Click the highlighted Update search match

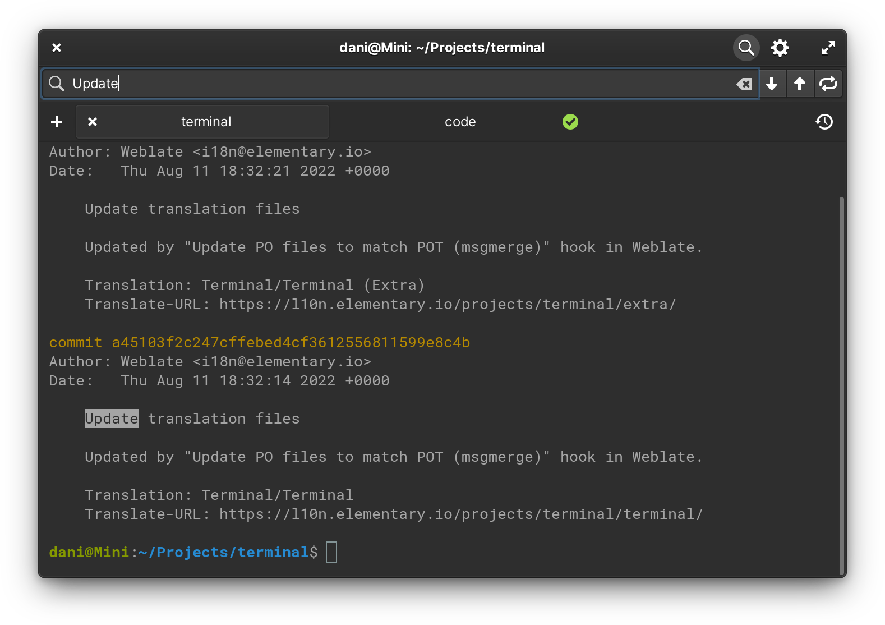(112, 419)
